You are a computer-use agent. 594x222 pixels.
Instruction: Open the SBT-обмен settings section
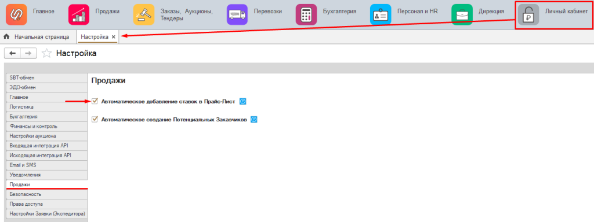(x=47, y=78)
